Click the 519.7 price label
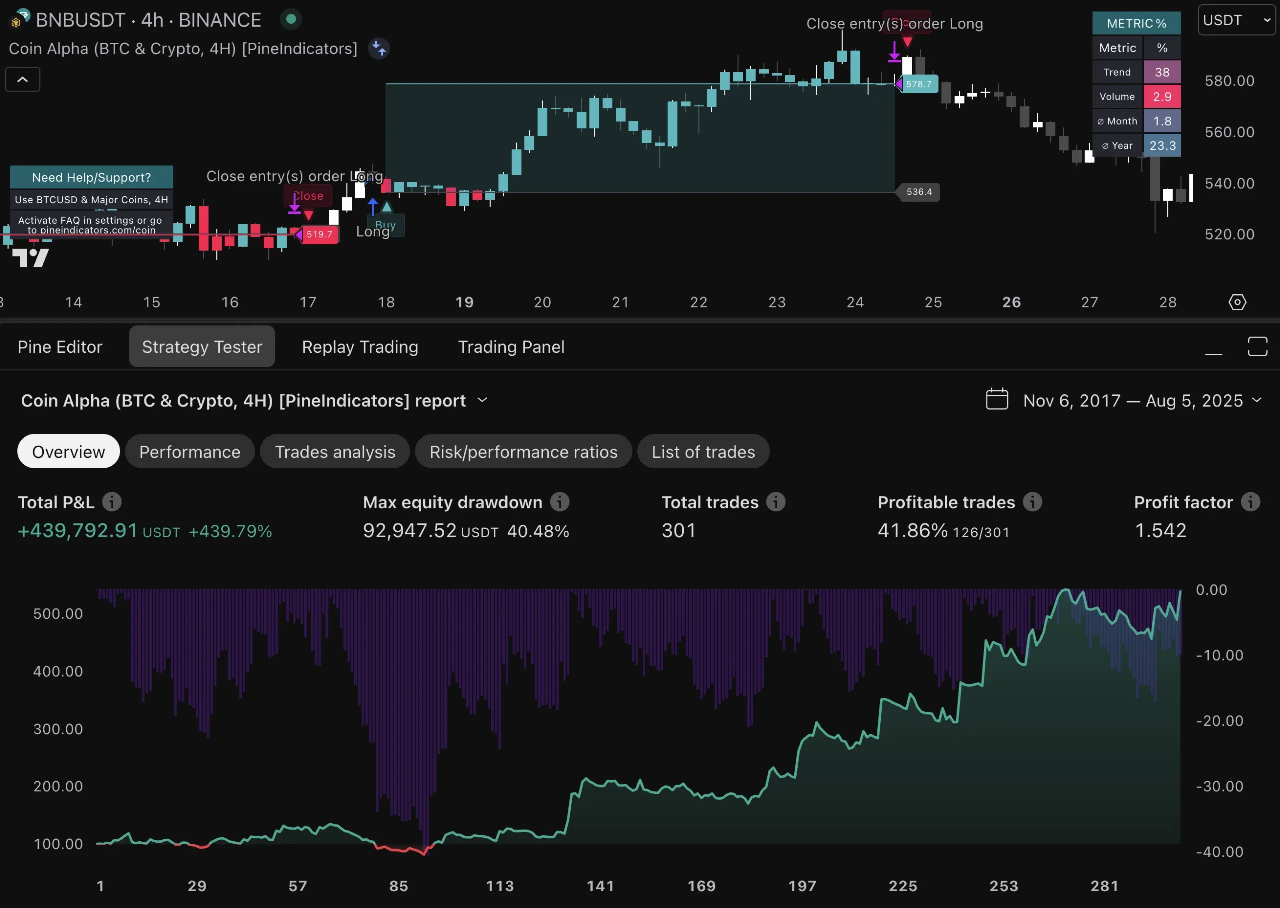Viewport: 1280px width, 908px height. point(319,235)
